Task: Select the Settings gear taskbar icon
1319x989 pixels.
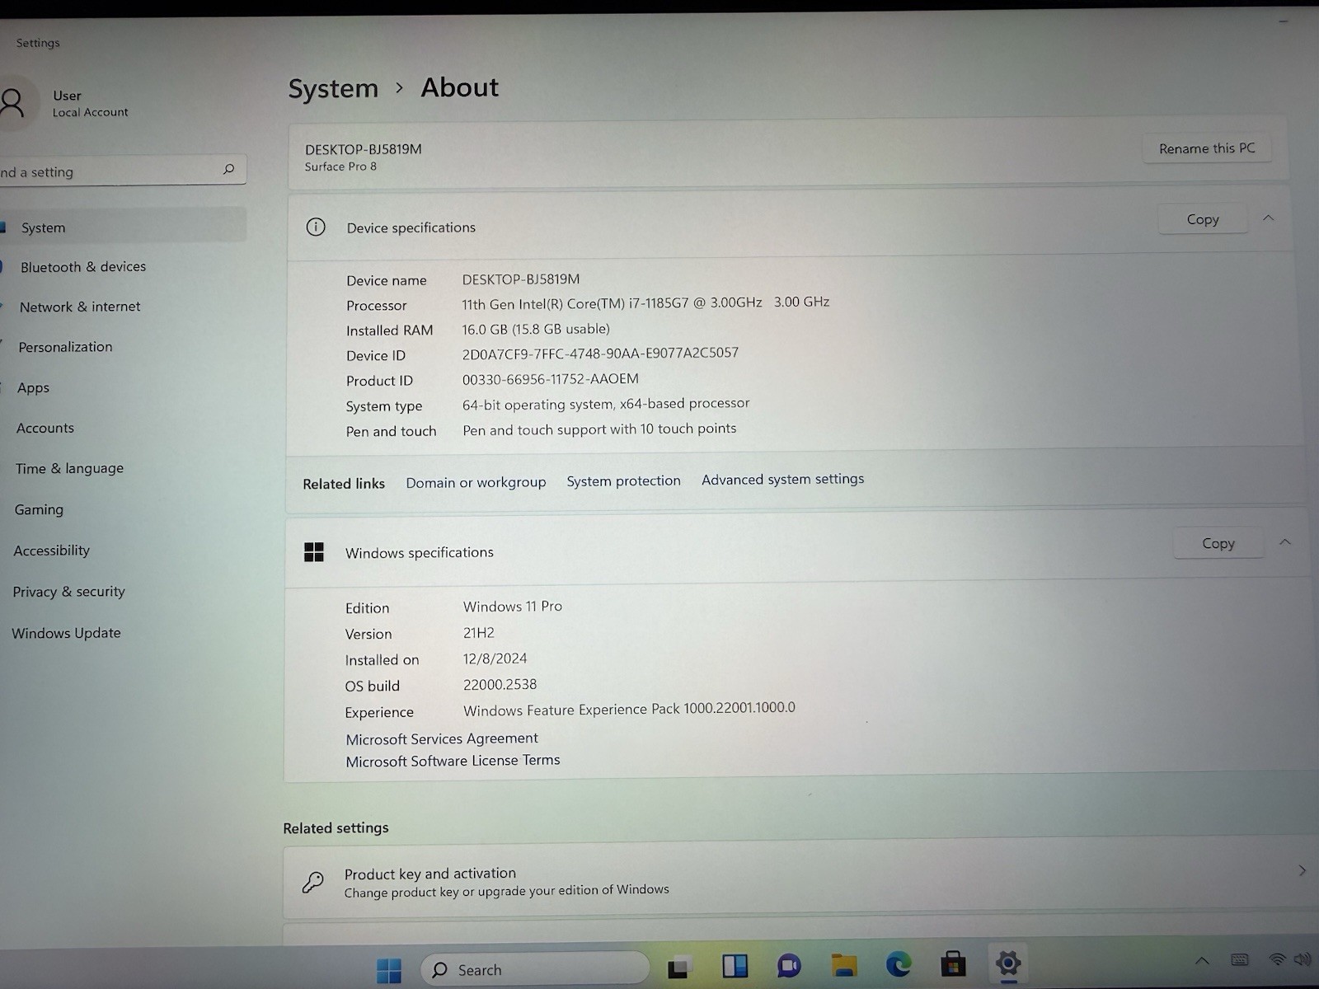Action: click(x=1007, y=962)
